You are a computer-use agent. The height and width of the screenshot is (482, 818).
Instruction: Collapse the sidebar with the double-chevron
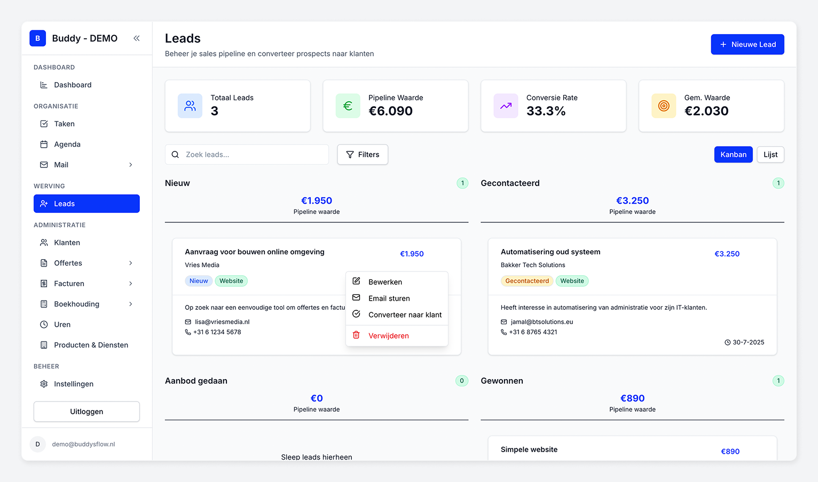pyautogui.click(x=137, y=38)
